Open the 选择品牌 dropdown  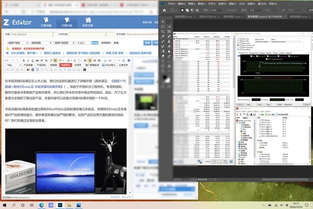pos(42,43)
